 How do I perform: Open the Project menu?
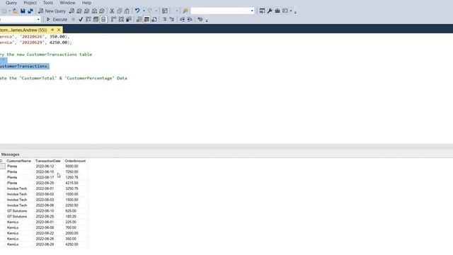tap(30, 3)
